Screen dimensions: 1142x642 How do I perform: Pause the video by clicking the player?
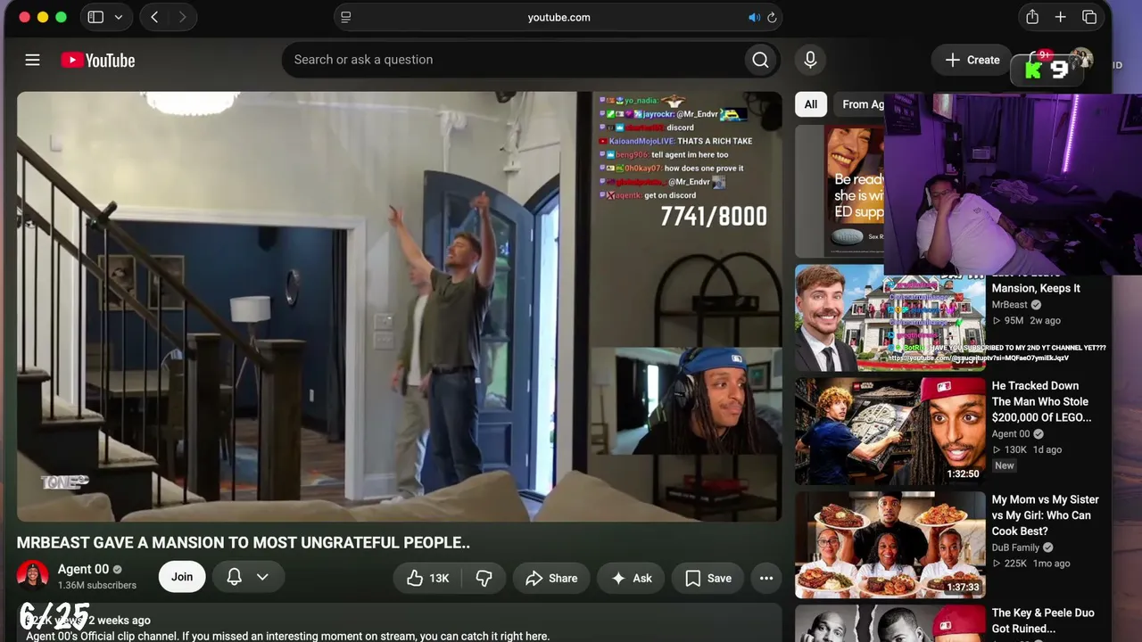[399, 307]
